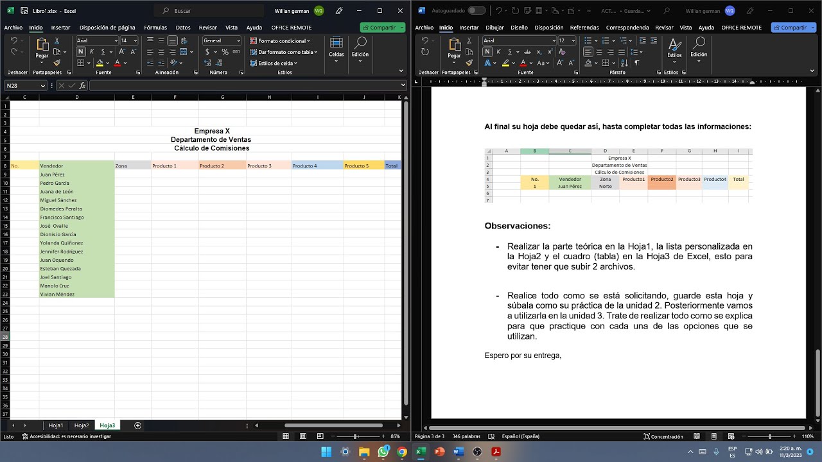822x462 pixels.
Task: Switch to the Hoja1 sheet tab
Action: coord(56,425)
